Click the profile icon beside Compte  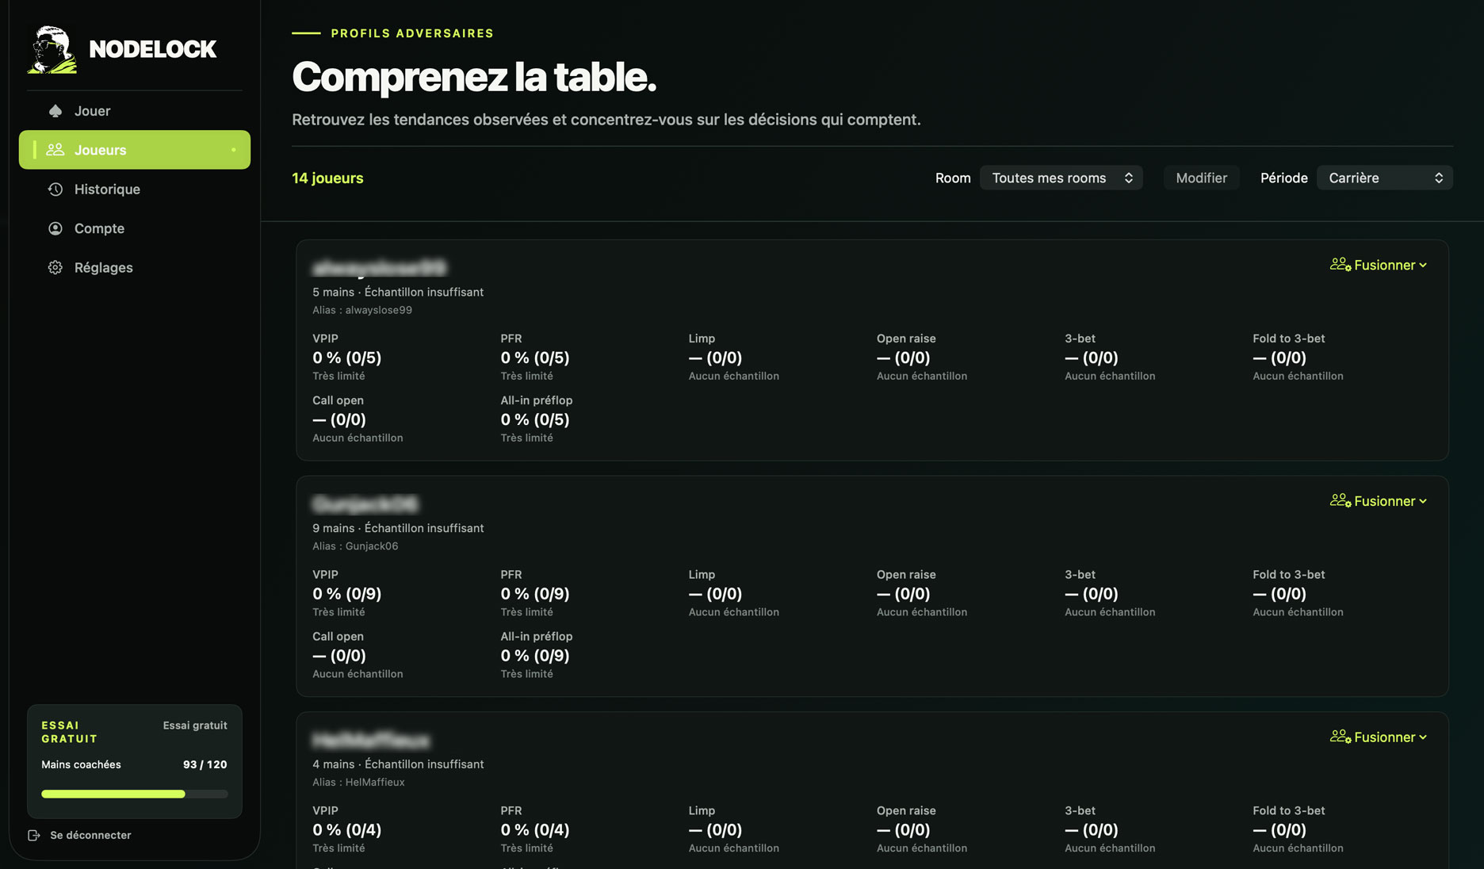coord(55,228)
